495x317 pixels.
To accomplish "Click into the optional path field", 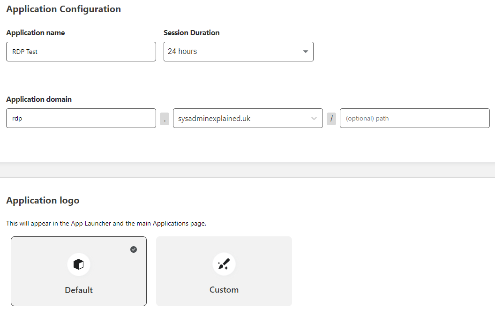I will tap(414, 119).
